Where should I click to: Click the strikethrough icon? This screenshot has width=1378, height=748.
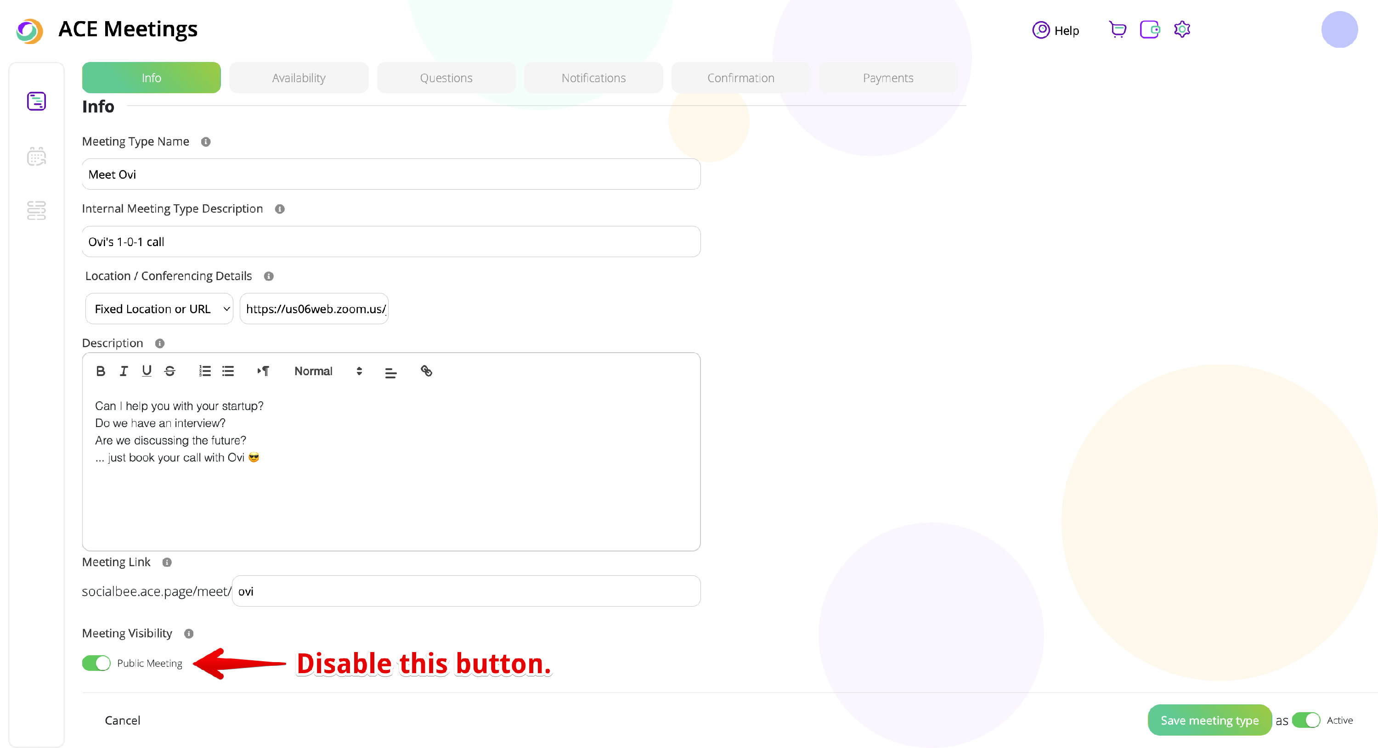point(169,371)
